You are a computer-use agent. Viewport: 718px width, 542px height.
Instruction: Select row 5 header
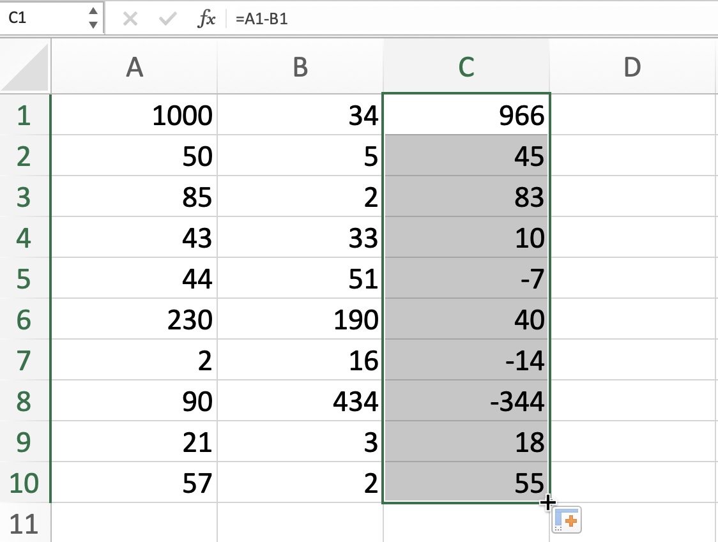[x=25, y=278]
